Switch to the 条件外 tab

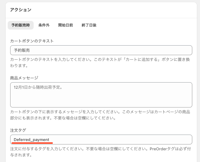point(44,25)
